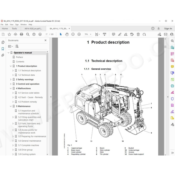Viewport: 175px width, 175px height.
Task: Click the stamp tool icon
Action: (x=132, y=34)
